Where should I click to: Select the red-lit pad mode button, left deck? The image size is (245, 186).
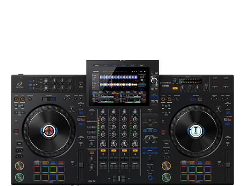[x=61, y=162]
